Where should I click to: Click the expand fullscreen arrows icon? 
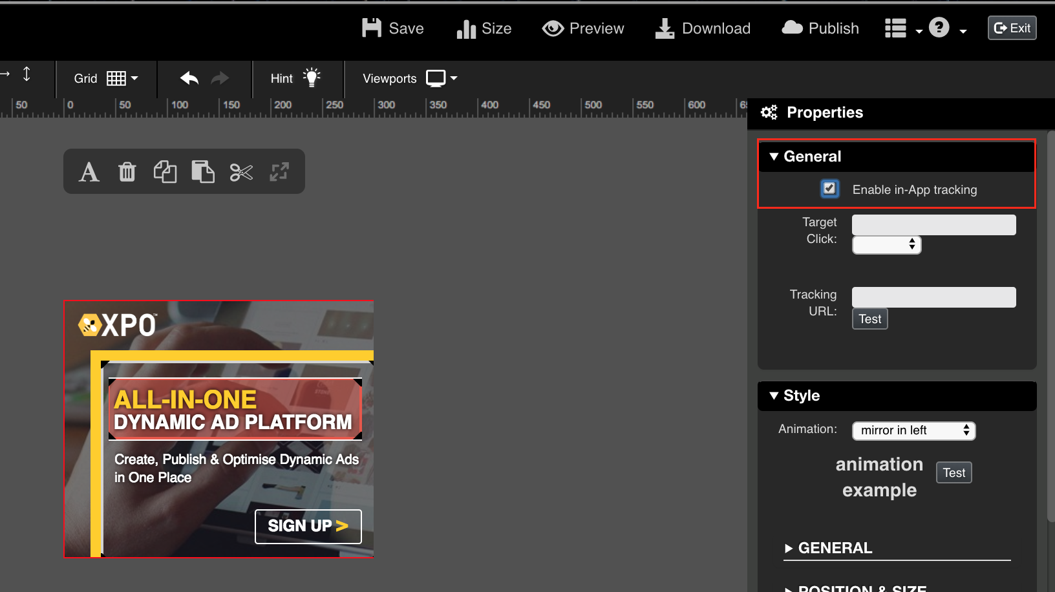click(279, 172)
